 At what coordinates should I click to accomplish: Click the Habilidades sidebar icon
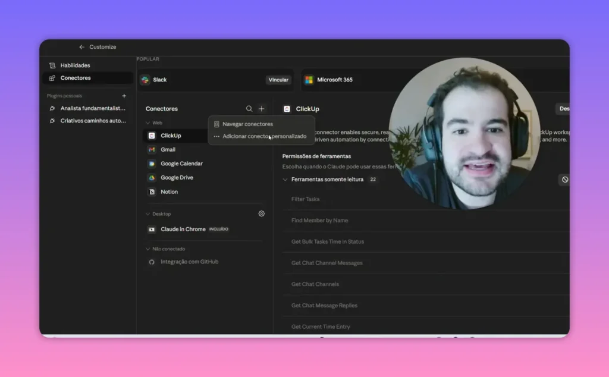pyautogui.click(x=52, y=65)
